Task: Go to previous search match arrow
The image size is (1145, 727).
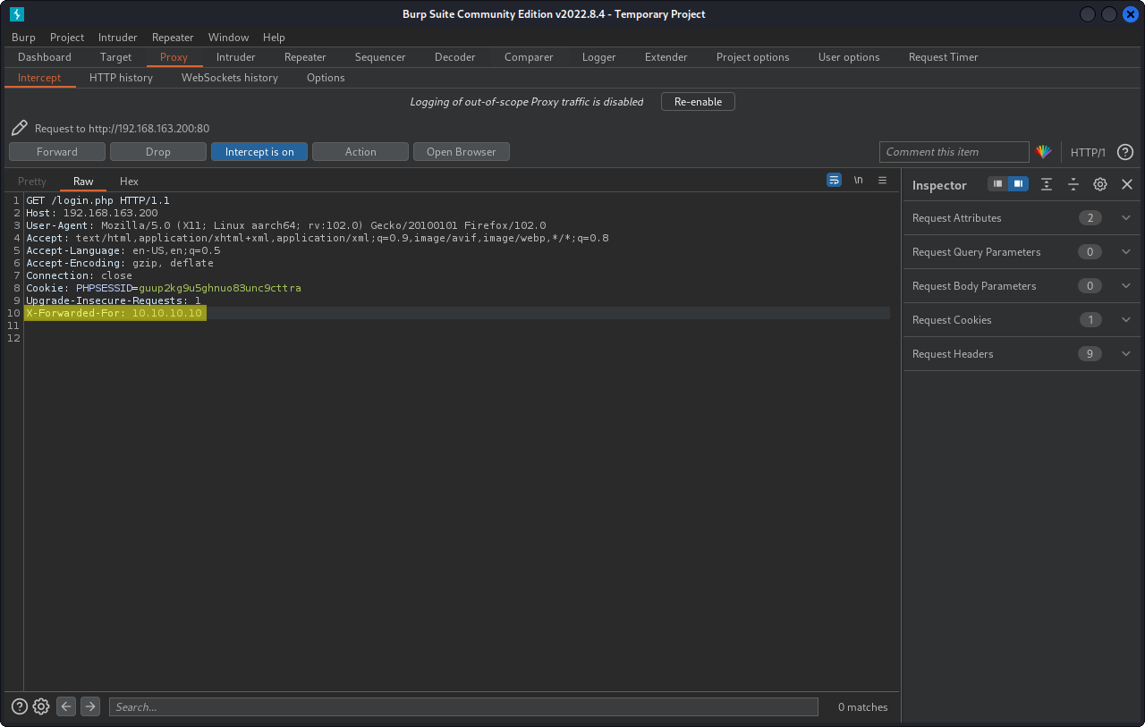Action: click(x=66, y=706)
